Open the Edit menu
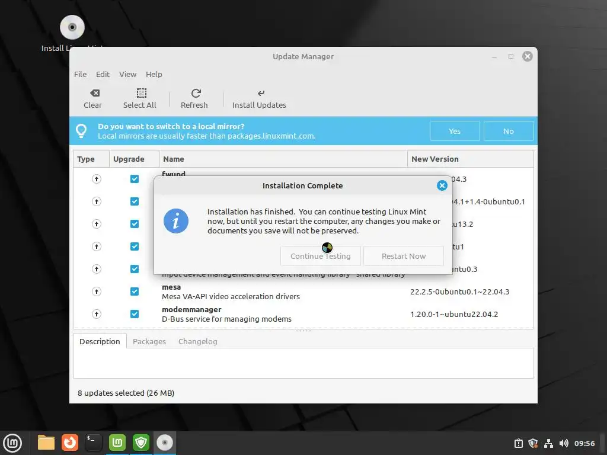This screenshot has height=455, width=607. pos(103,74)
